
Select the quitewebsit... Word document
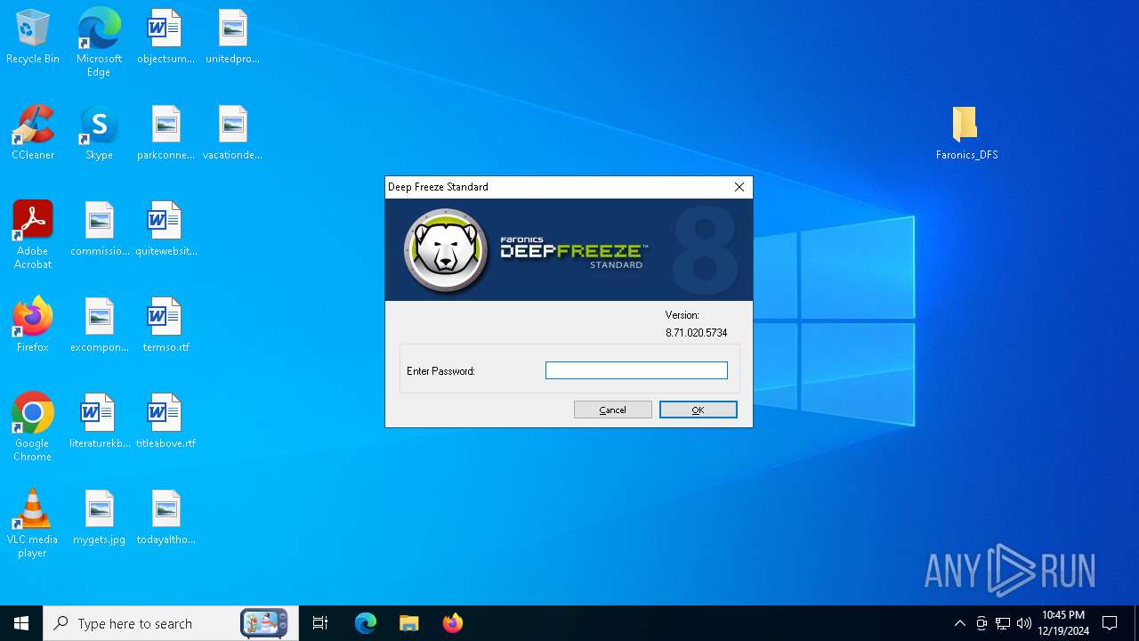[166, 230]
